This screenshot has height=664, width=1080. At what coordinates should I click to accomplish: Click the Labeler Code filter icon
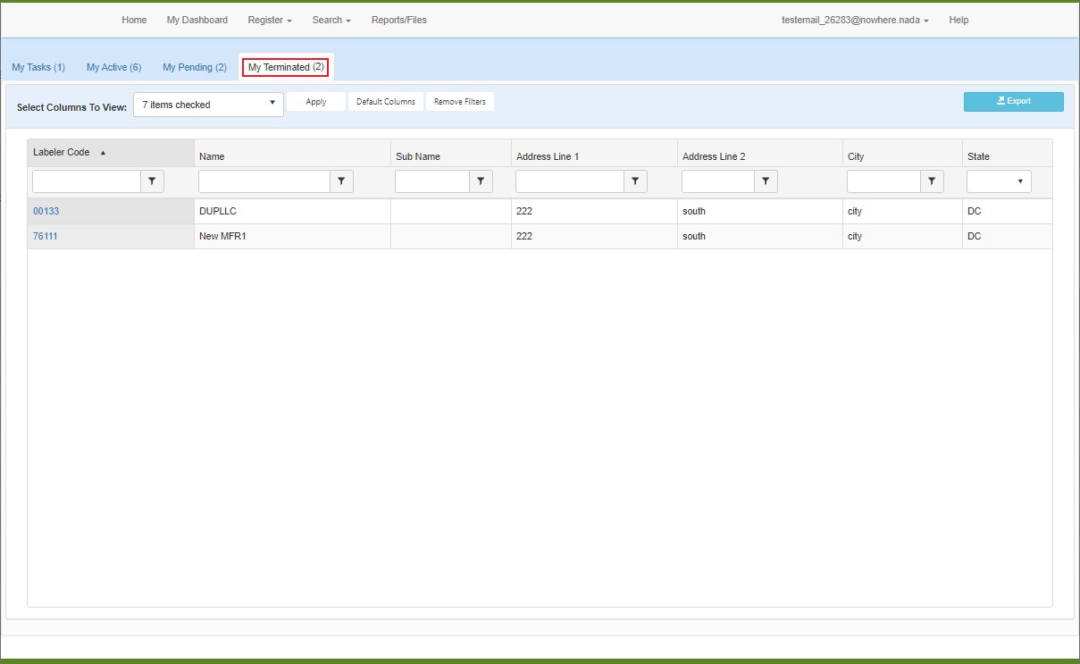pos(152,182)
